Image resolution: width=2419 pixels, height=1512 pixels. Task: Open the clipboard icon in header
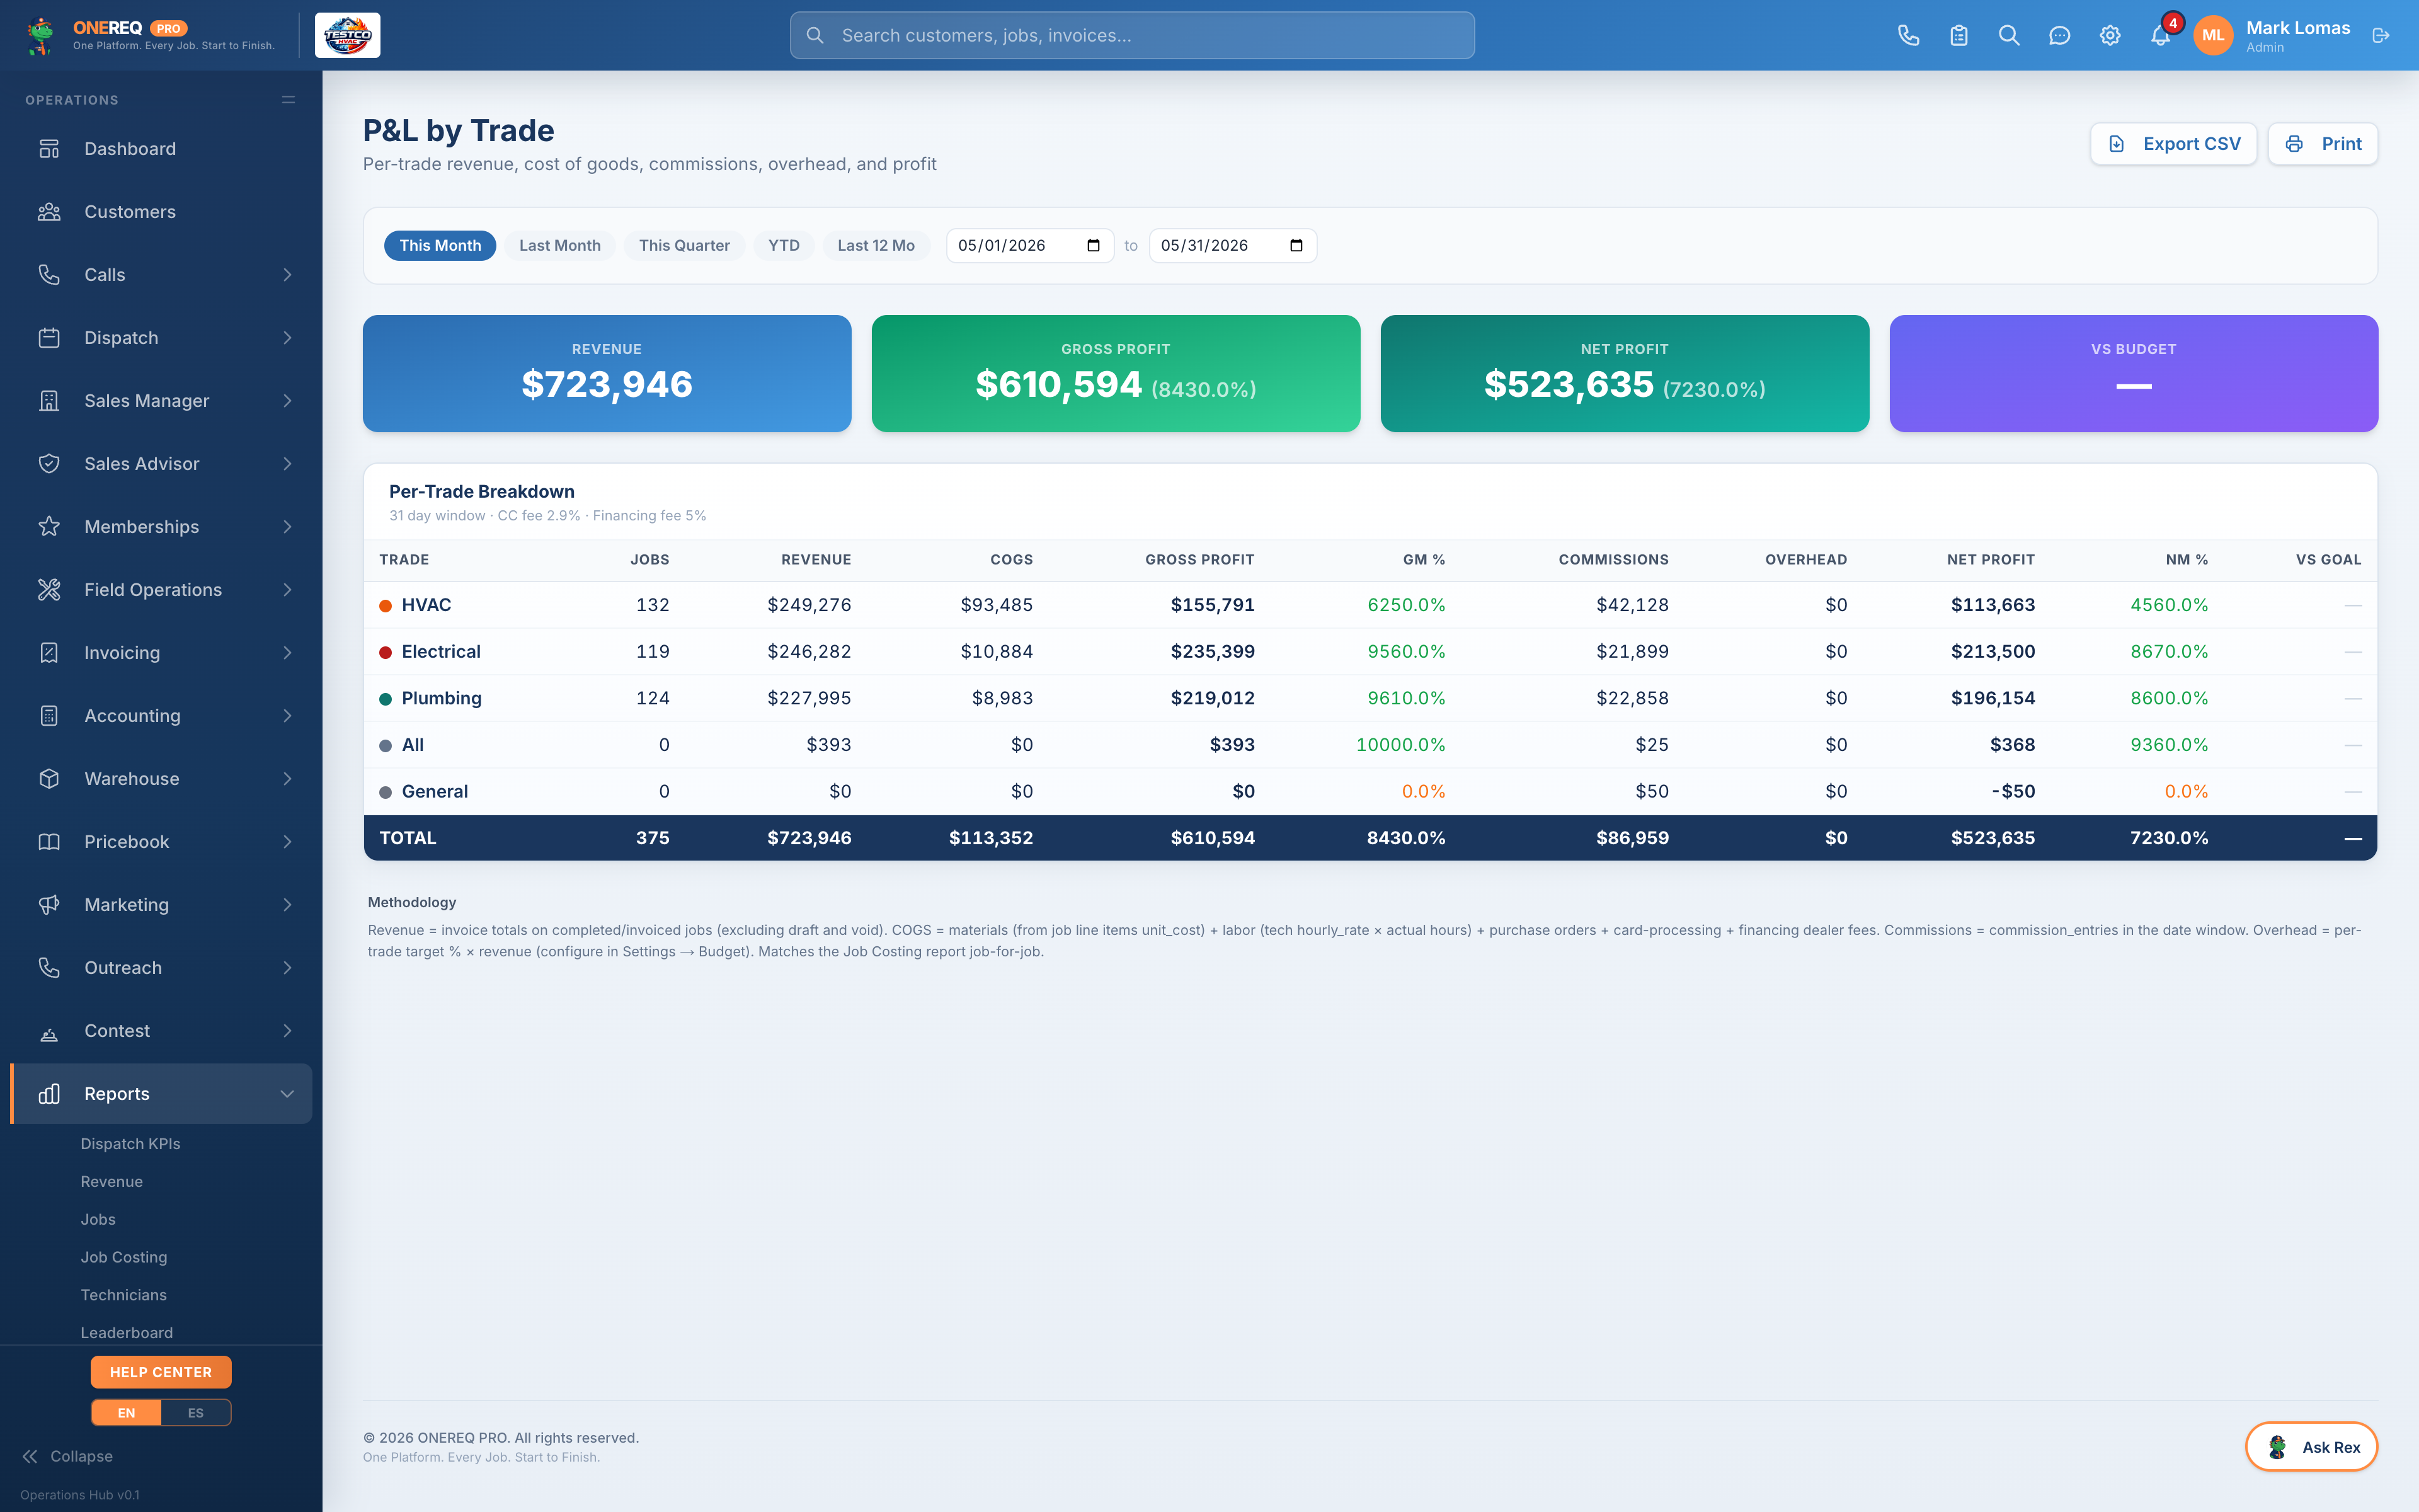[x=1959, y=36]
